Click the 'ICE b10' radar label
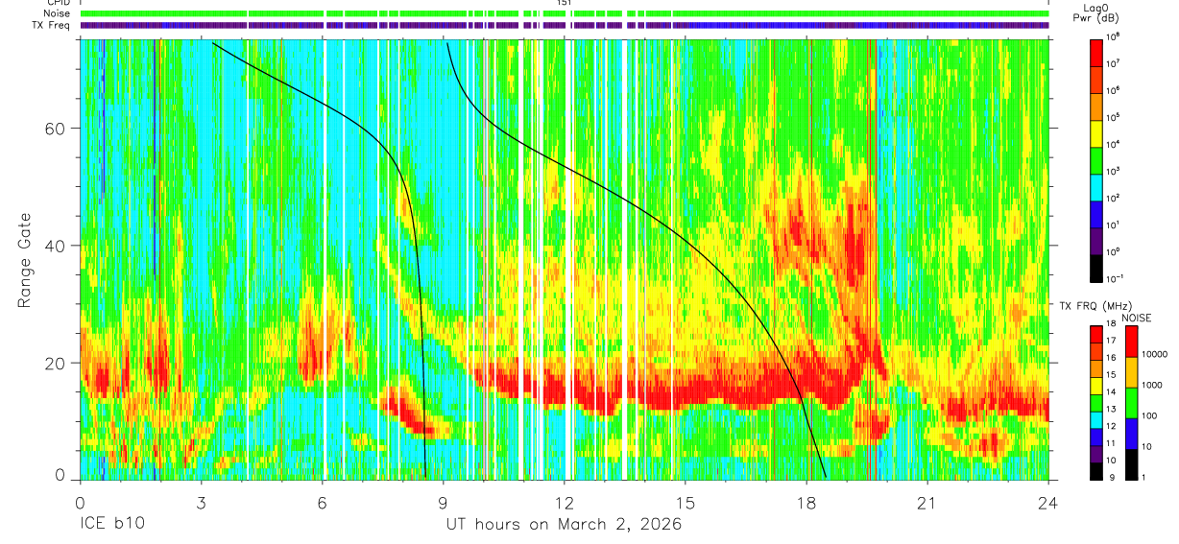This screenshot has height=544, width=1179. 112,525
